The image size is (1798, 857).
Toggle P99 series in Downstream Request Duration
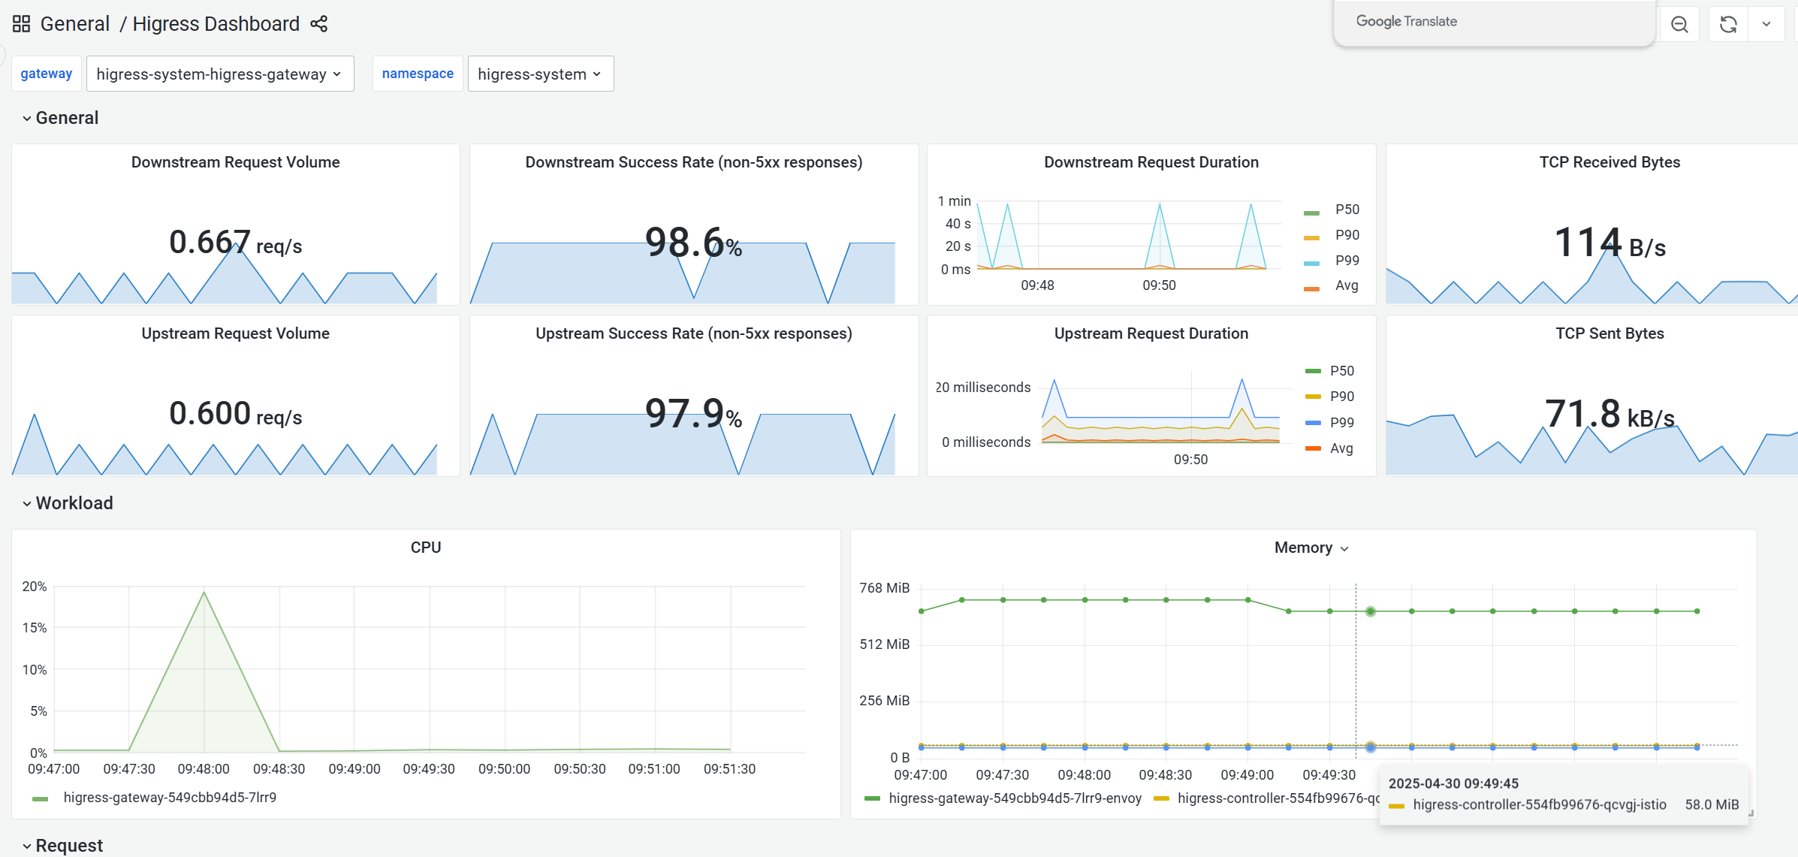1347,261
